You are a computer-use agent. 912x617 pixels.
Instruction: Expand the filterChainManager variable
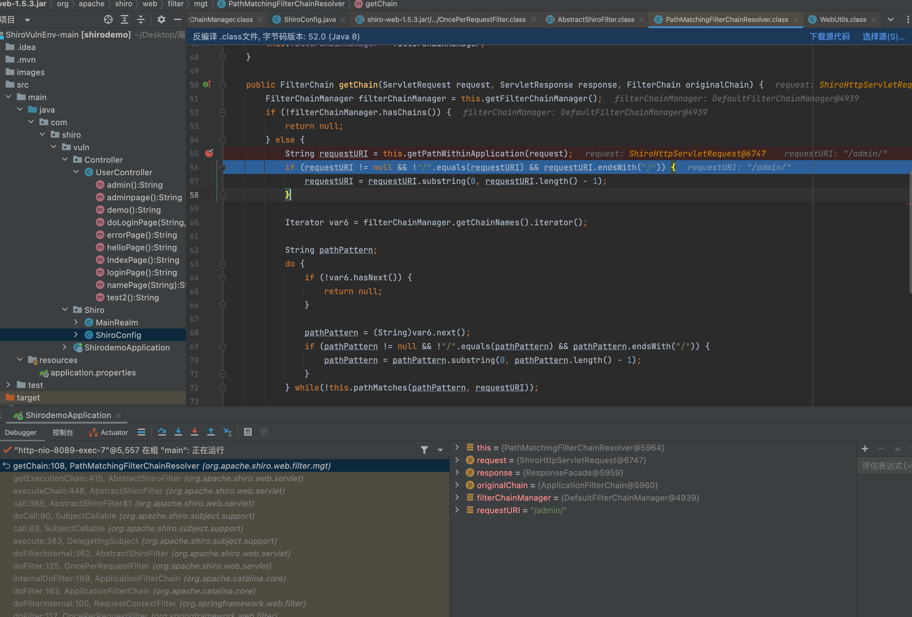[457, 497]
